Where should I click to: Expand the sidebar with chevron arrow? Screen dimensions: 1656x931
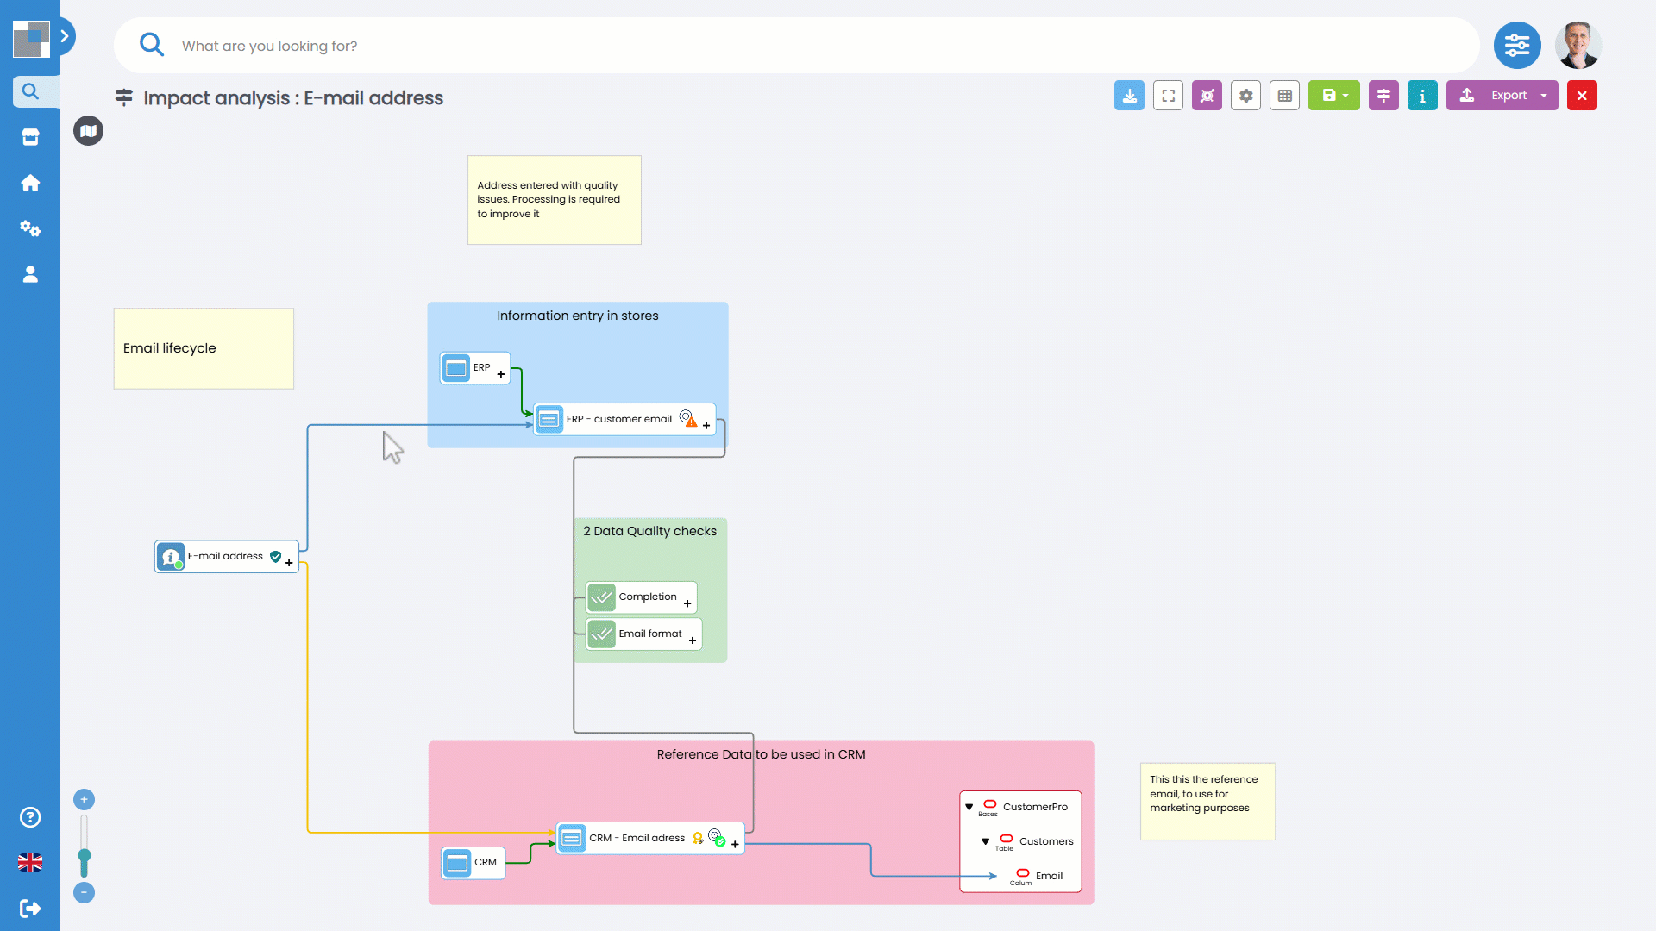coord(65,36)
